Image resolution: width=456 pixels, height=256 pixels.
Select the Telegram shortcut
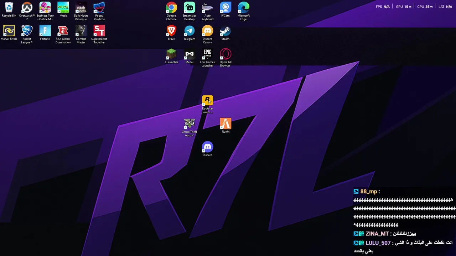(x=189, y=33)
